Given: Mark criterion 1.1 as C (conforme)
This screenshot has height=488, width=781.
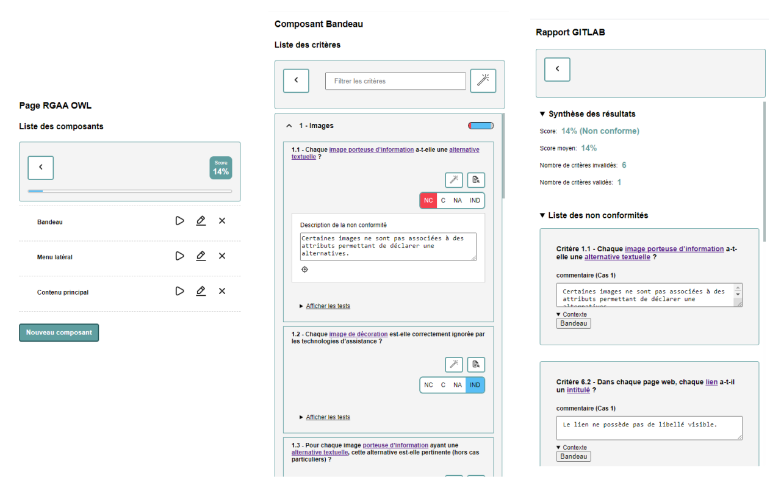Looking at the screenshot, I should (443, 201).
